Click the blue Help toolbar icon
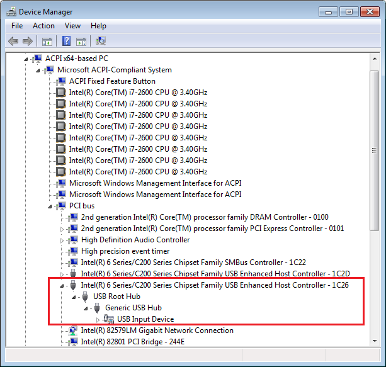Screen dimensions: 386x367 pyautogui.click(x=66, y=41)
